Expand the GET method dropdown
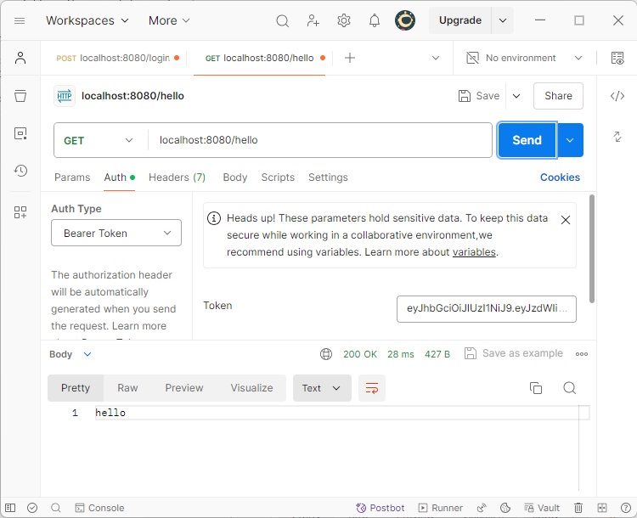Screen dimensions: 637x518 click(x=100, y=140)
